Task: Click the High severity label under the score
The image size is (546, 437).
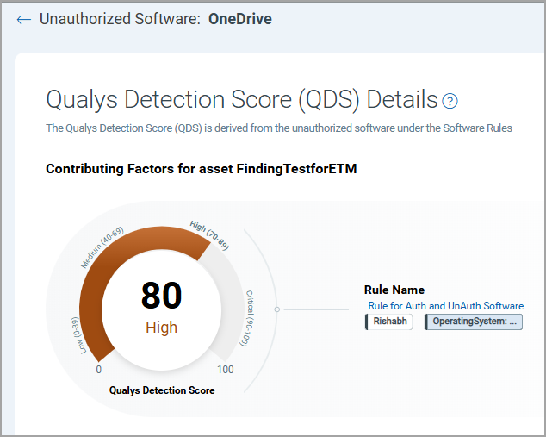Action: (161, 328)
